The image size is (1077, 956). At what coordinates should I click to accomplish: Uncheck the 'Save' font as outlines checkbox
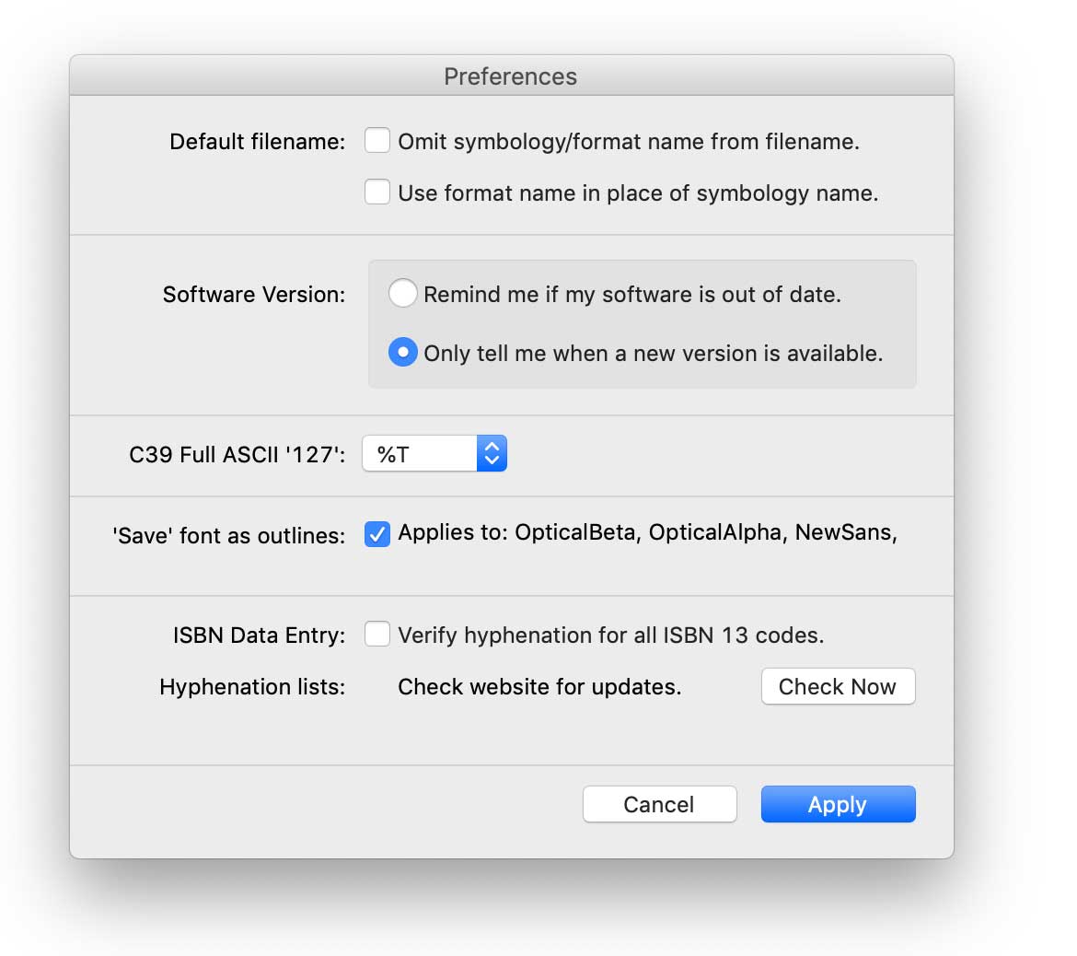point(377,533)
